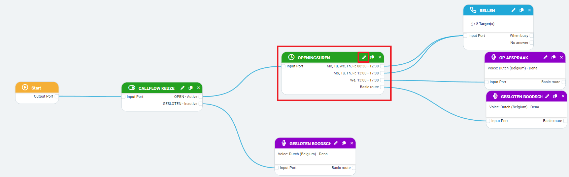Select the No answer port box
The width and height of the screenshot is (569, 177).
pos(532,43)
